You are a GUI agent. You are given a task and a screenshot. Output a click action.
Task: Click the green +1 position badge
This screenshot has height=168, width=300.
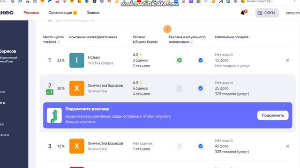pyautogui.click(x=50, y=92)
